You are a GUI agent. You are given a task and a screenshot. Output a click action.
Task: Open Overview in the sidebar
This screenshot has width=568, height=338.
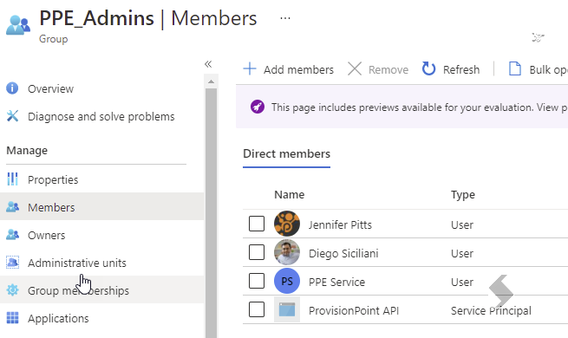click(50, 88)
